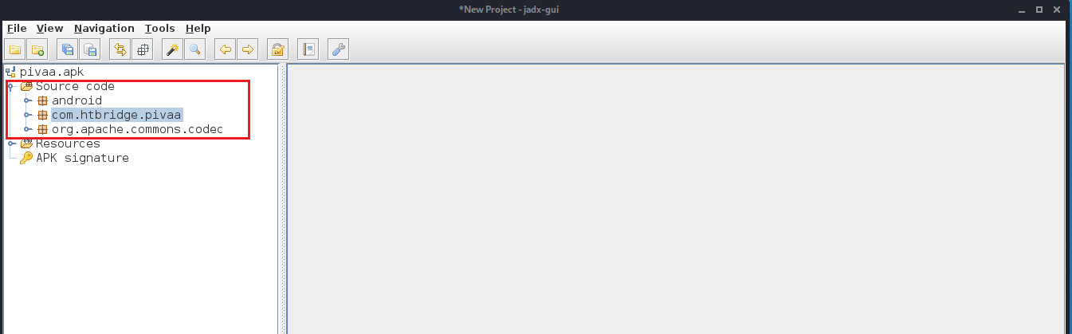Expand the Resources folder node

pos(11,143)
